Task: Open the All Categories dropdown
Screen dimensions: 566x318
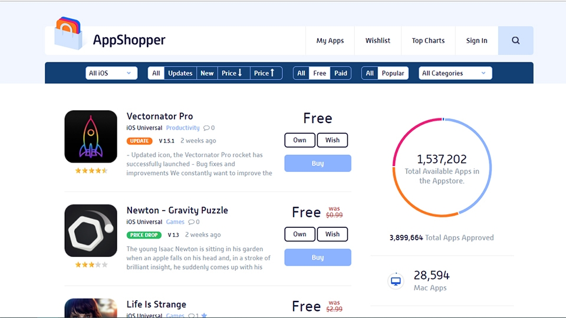Action: [x=455, y=73]
